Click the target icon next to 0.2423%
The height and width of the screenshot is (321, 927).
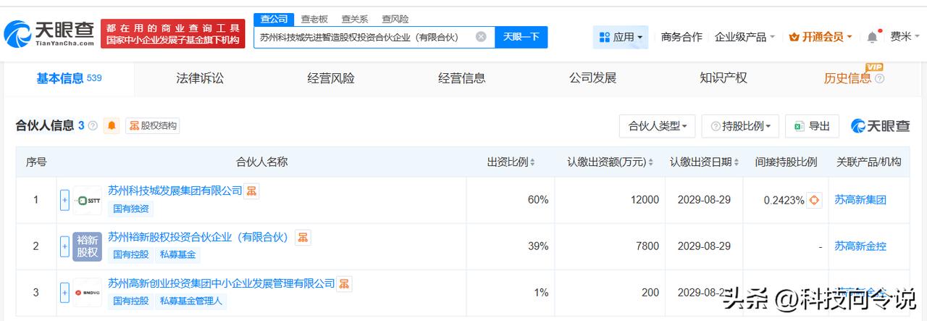[x=815, y=200]
